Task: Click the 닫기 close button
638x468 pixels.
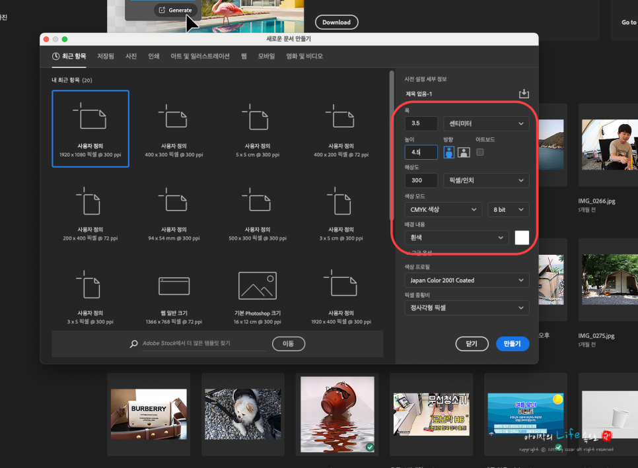Action: point(472,344)
